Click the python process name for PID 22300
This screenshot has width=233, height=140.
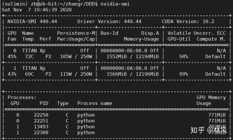point(86,133)
